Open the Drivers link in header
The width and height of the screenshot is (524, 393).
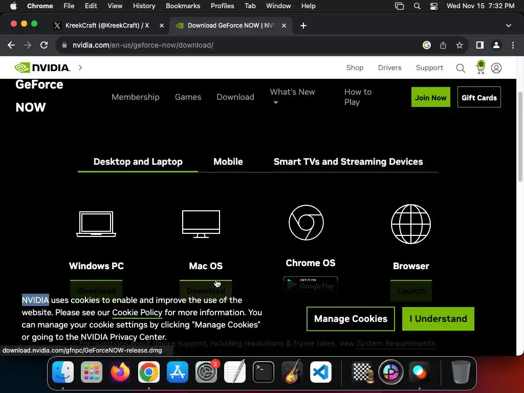coord(389,68)
